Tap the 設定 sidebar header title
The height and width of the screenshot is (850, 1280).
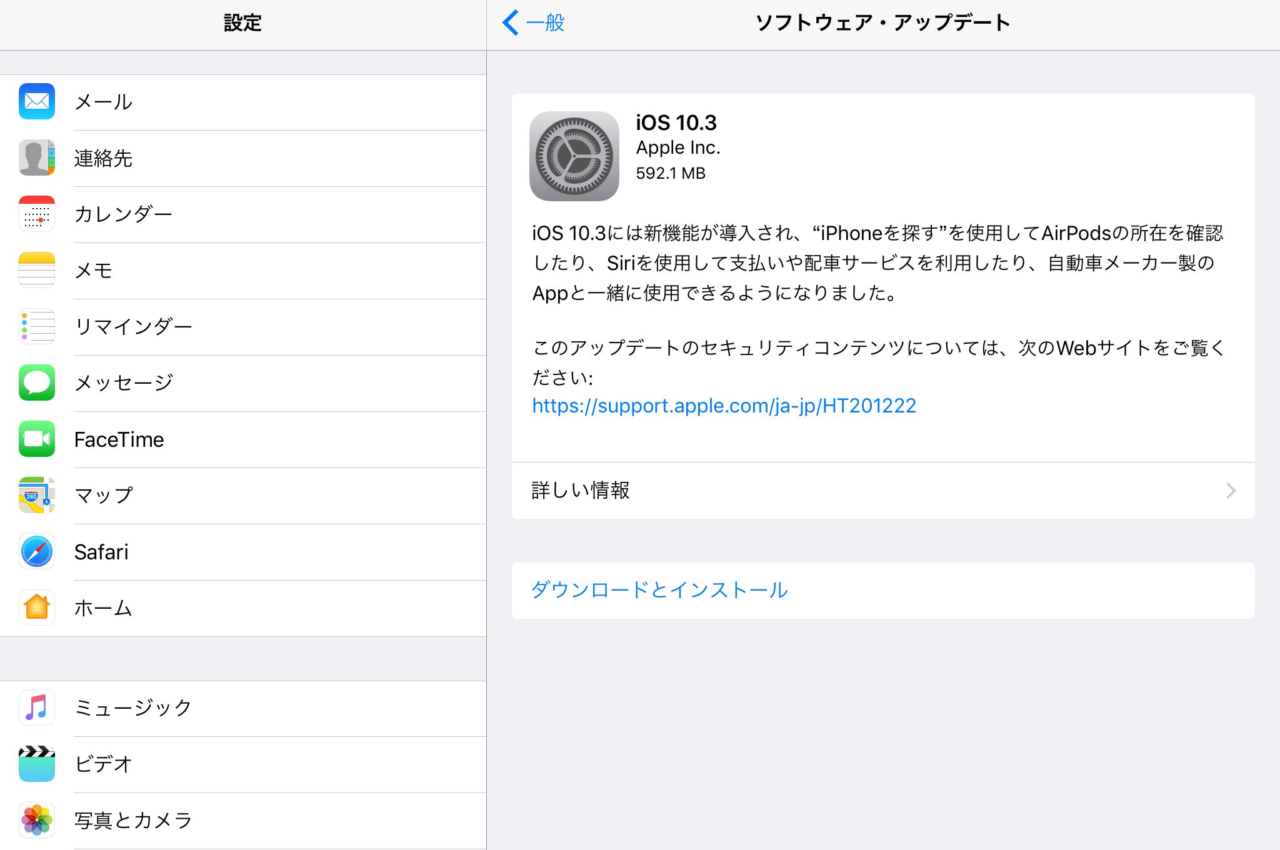(242, 23)
